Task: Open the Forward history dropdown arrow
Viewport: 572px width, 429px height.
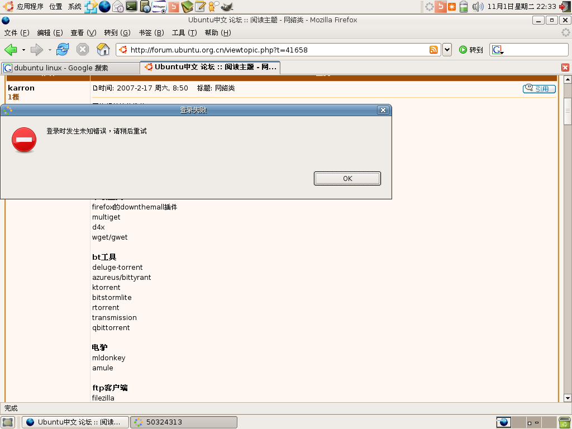Action: 50,50
